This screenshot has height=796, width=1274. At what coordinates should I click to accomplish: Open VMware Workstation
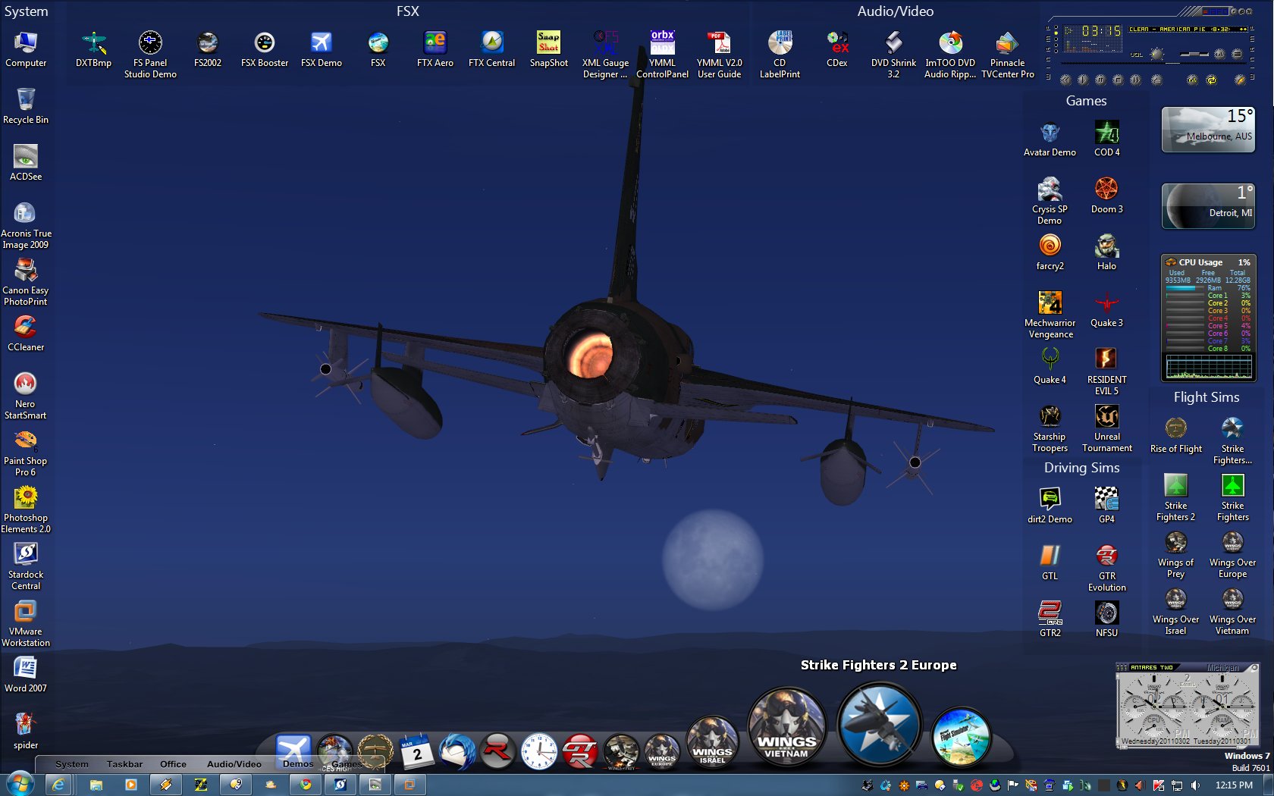[x=26, y=623]
